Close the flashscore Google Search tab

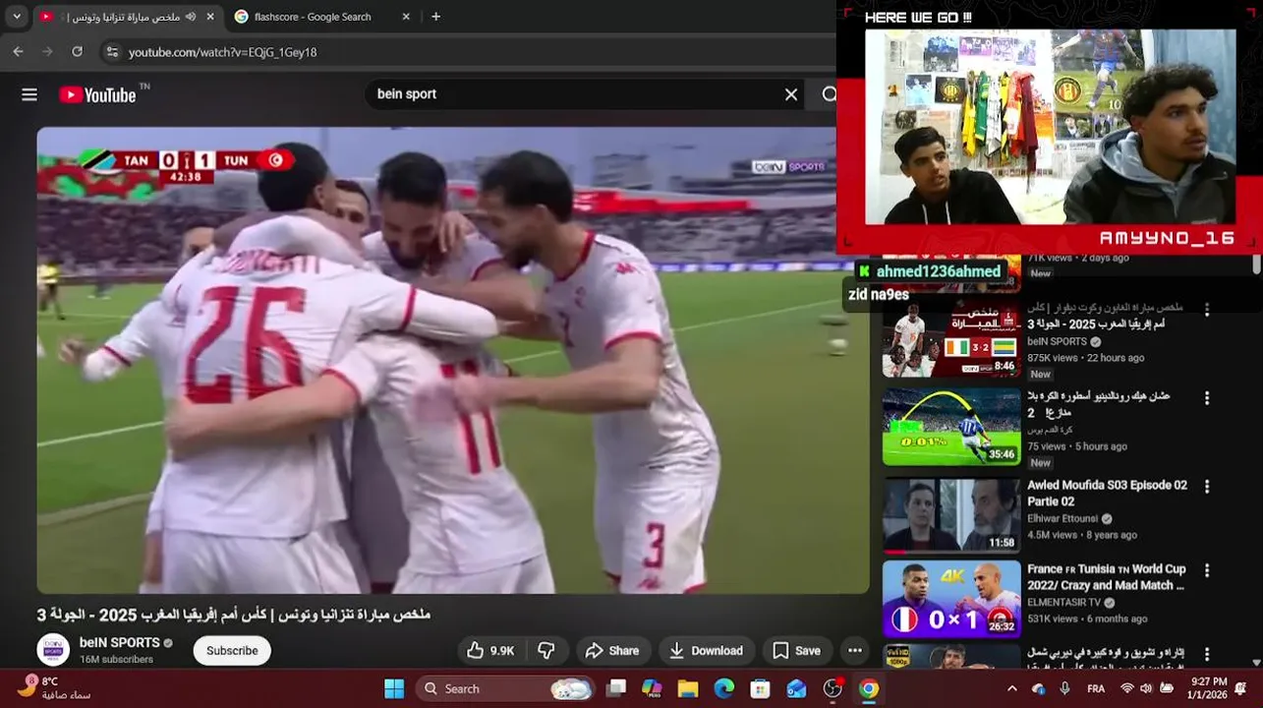pos(406,17)
